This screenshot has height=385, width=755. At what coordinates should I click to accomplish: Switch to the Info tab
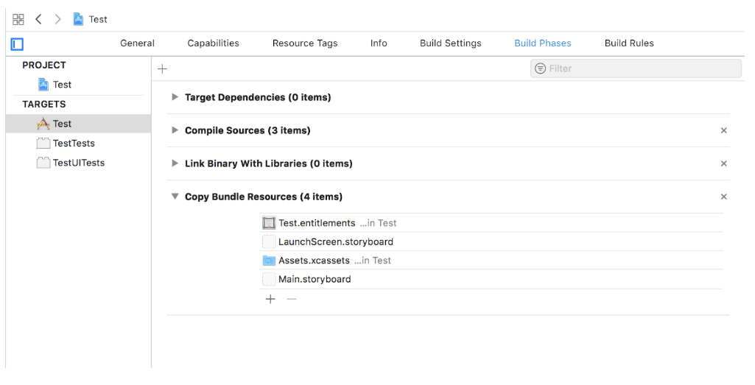(379, 43)
